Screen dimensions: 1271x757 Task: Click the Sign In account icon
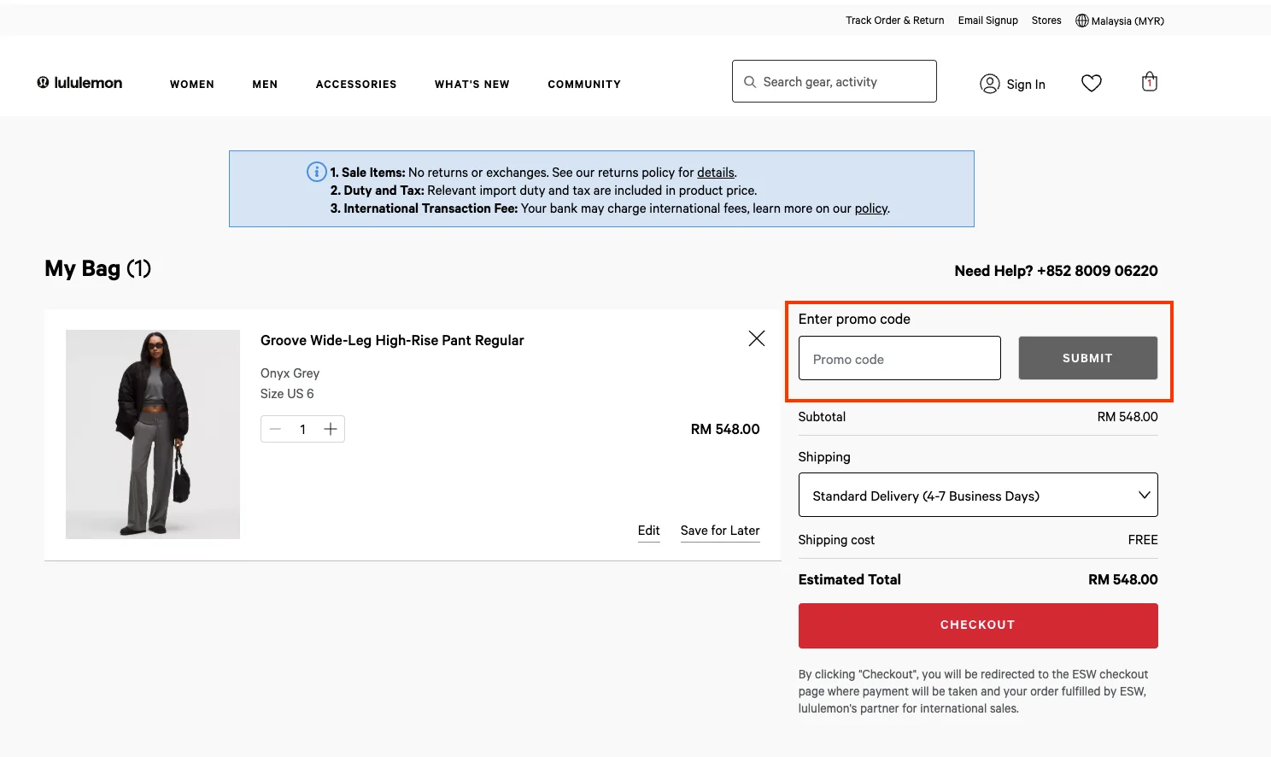[990, 84]
